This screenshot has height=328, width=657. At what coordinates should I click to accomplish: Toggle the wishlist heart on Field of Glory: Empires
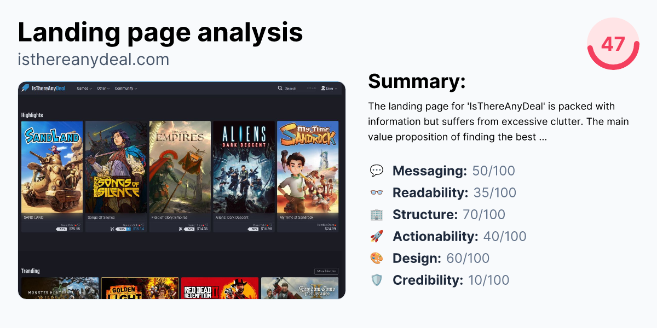pos(206,224)
